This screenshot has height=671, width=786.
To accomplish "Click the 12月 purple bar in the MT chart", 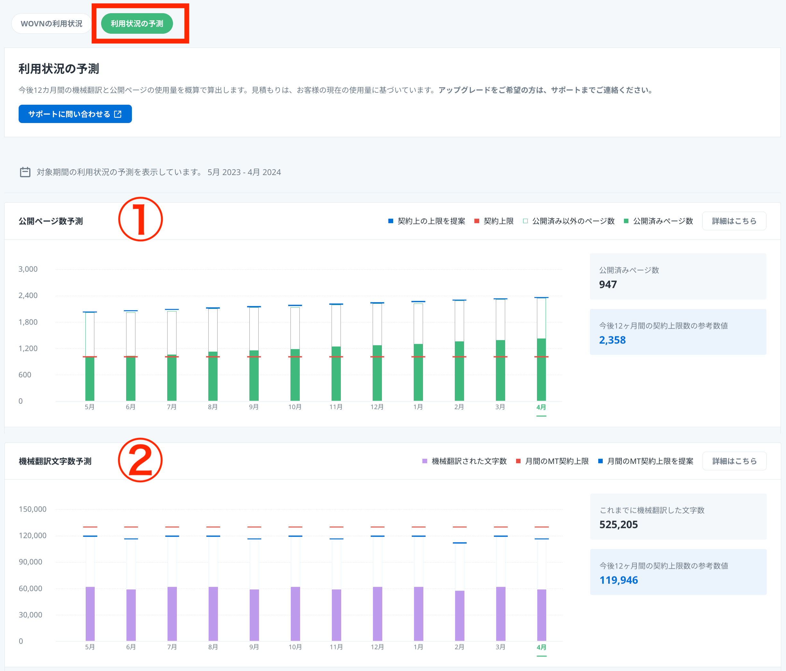I will [377, 614].
